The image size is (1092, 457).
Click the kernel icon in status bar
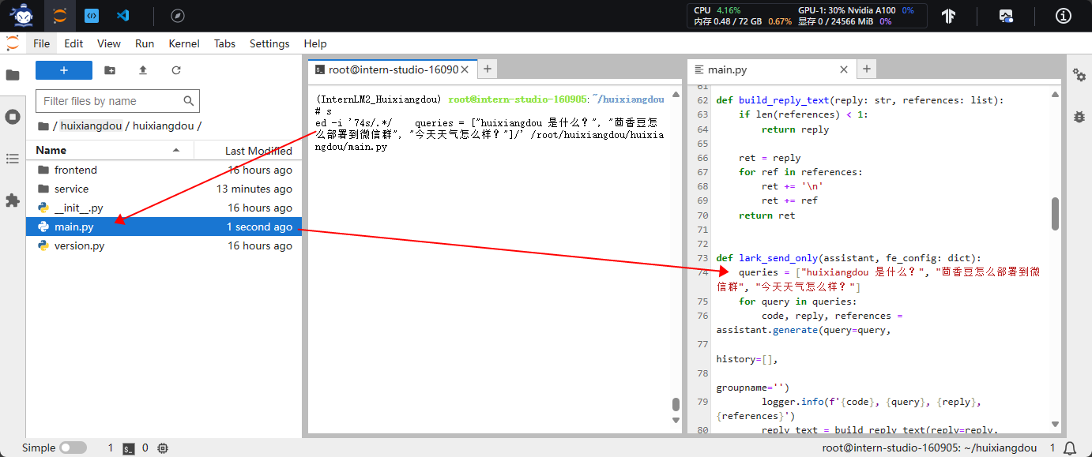[163, 448]
